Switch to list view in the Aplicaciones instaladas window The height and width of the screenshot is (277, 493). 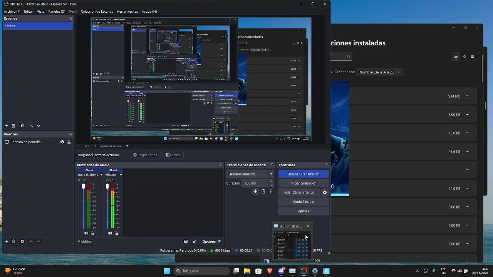(x=456, y=57)
